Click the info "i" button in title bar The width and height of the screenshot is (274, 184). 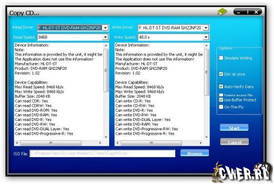[x=248, y=12]
